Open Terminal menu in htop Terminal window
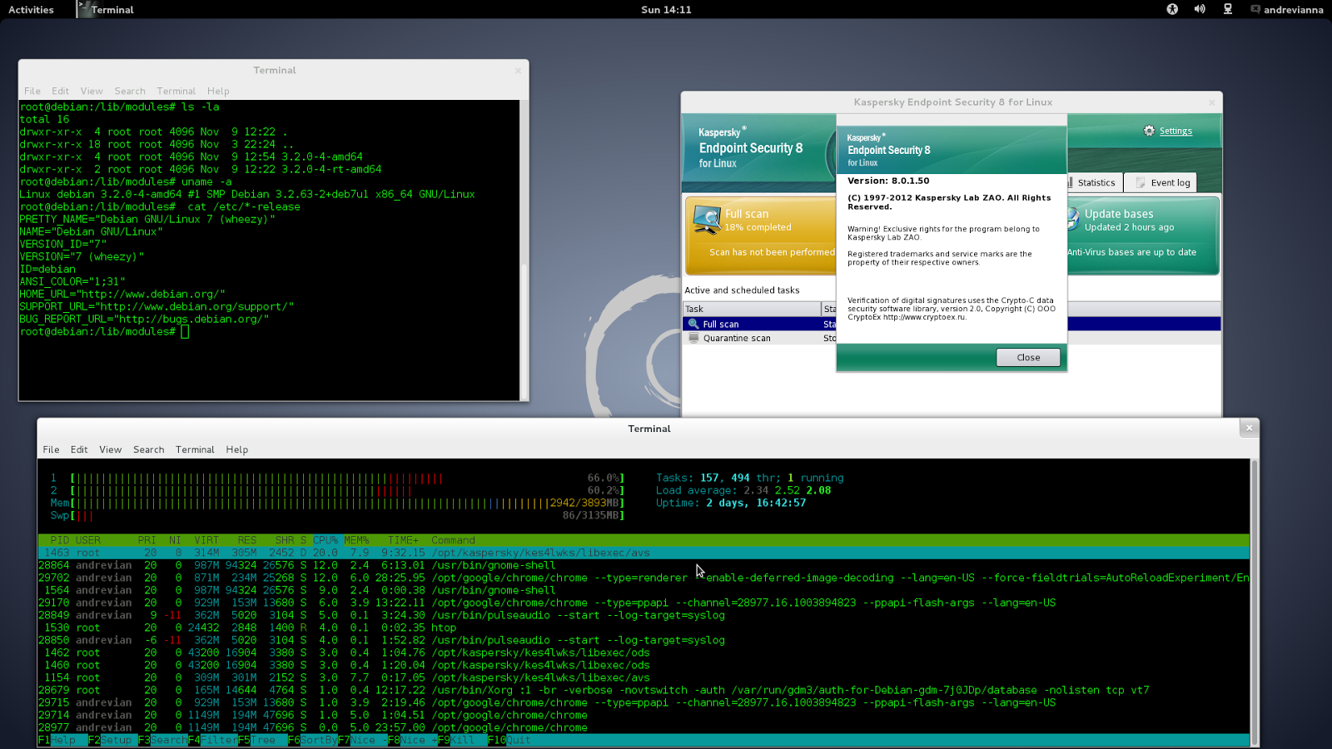Image resolution: width=1332 pixels, height=749 pixels. pos(195,449)
